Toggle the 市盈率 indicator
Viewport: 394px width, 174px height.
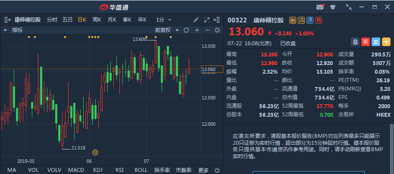184,170
